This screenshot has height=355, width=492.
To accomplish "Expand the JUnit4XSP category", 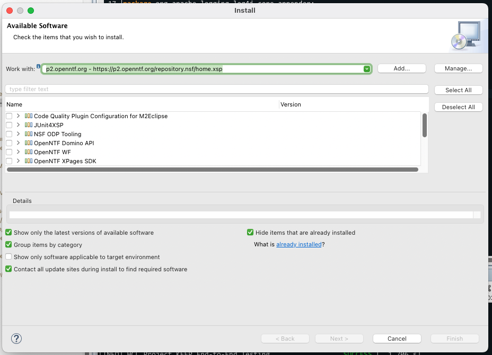I will tap(18, 125).
